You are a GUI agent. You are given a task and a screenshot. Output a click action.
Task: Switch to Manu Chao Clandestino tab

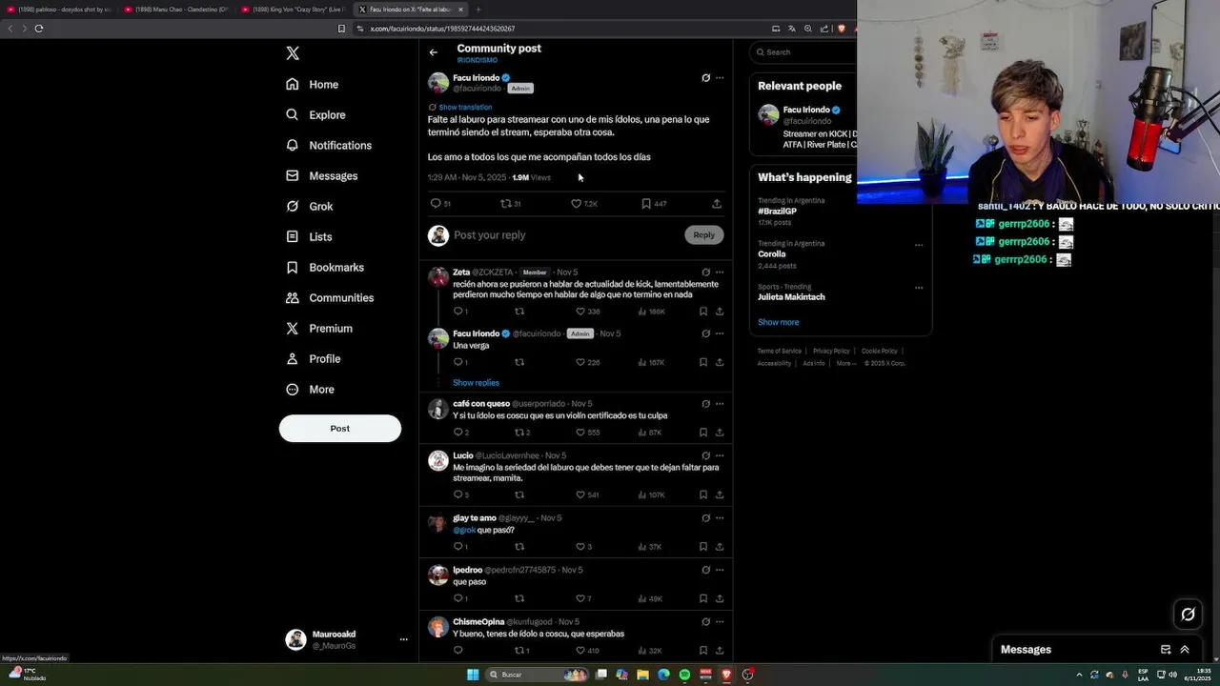176,10
